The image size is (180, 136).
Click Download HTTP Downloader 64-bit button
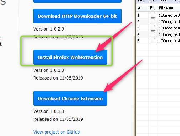77,16
